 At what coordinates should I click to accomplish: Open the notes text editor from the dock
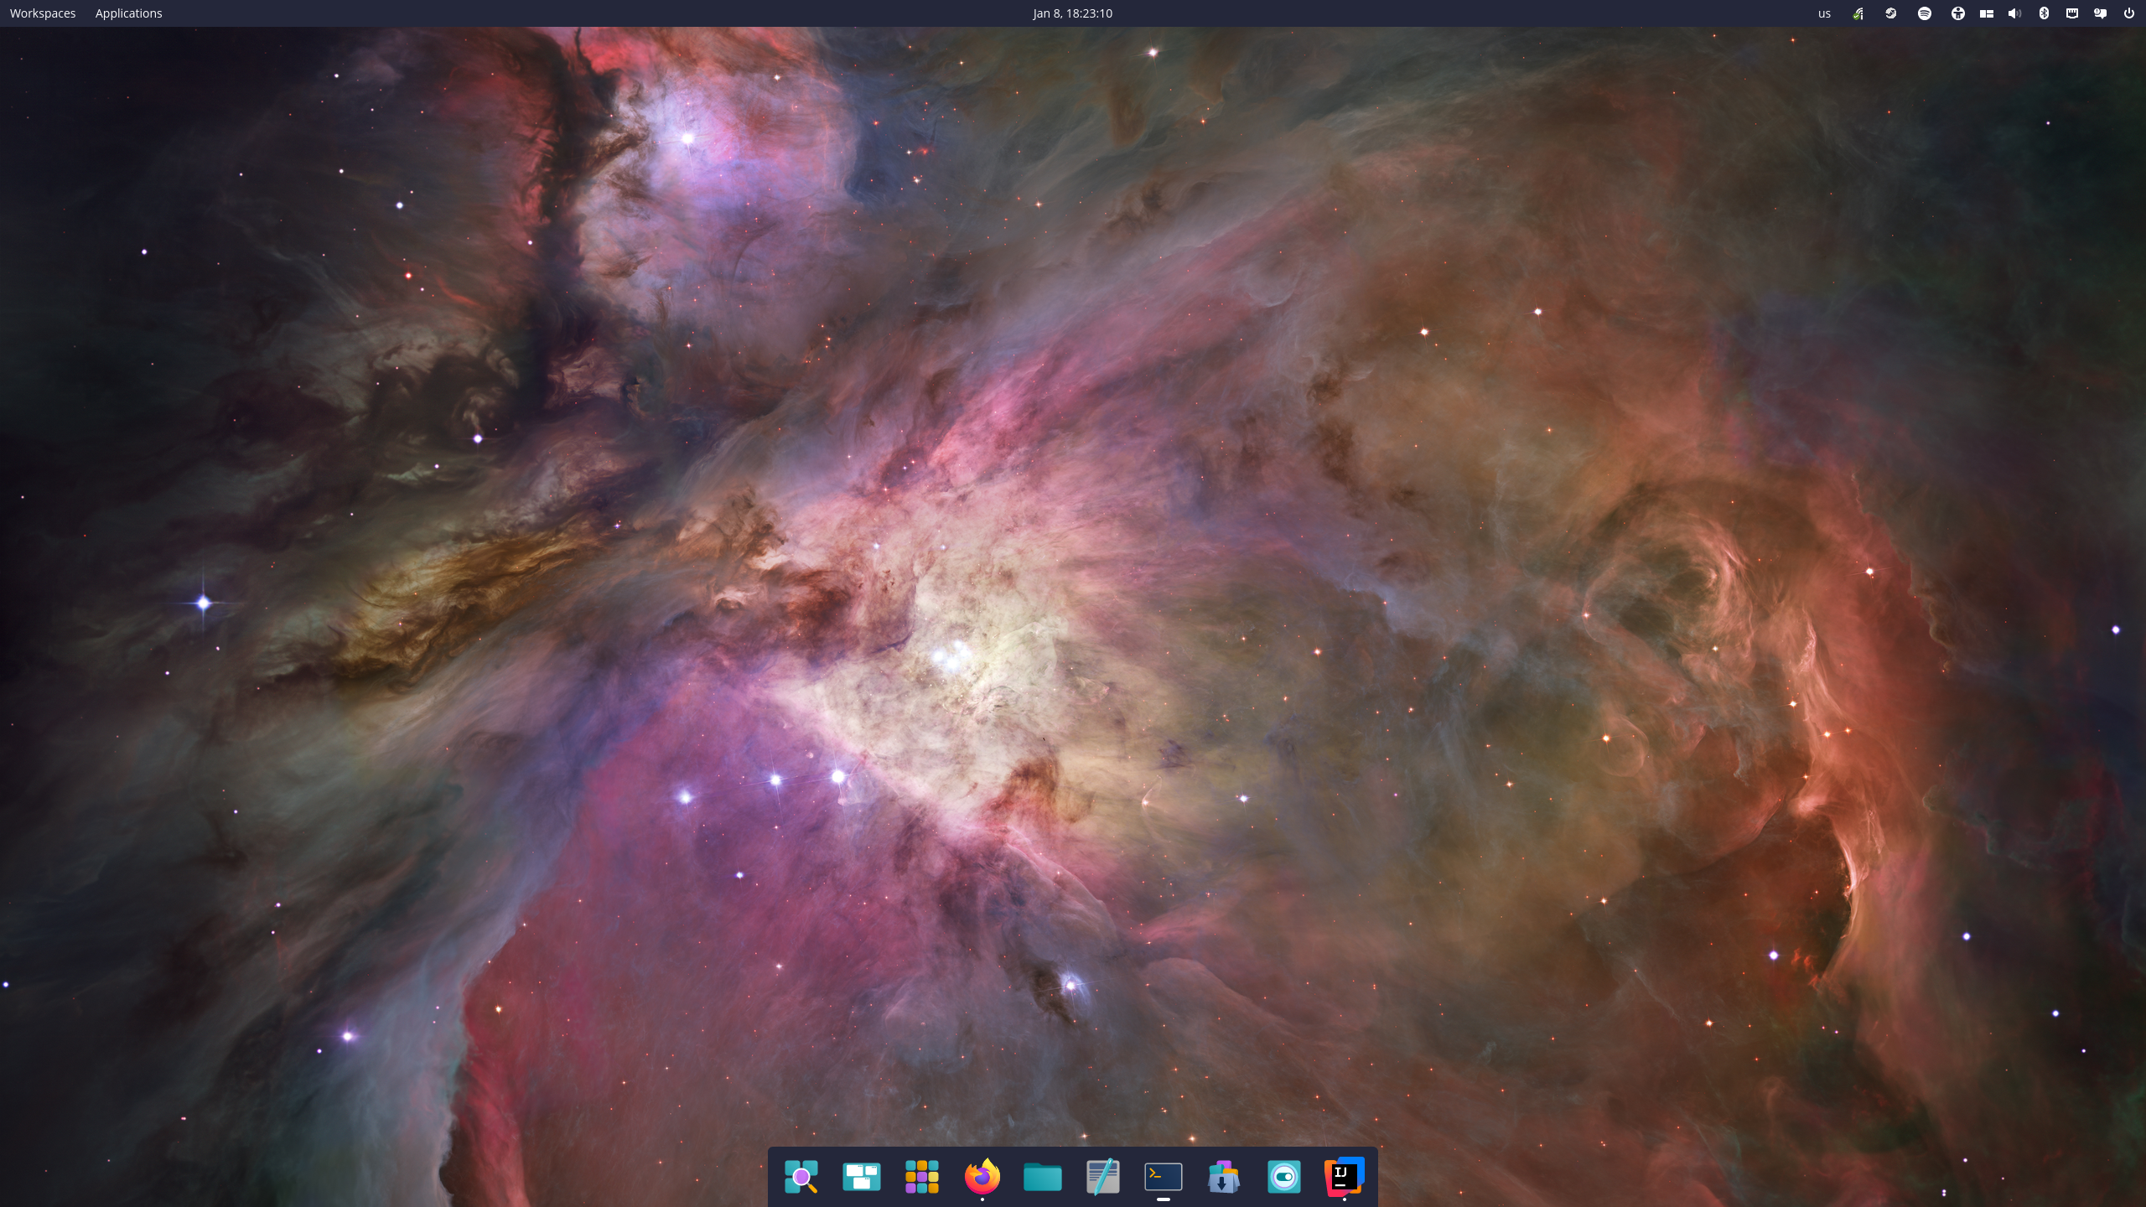[x=1102, y=1177]
